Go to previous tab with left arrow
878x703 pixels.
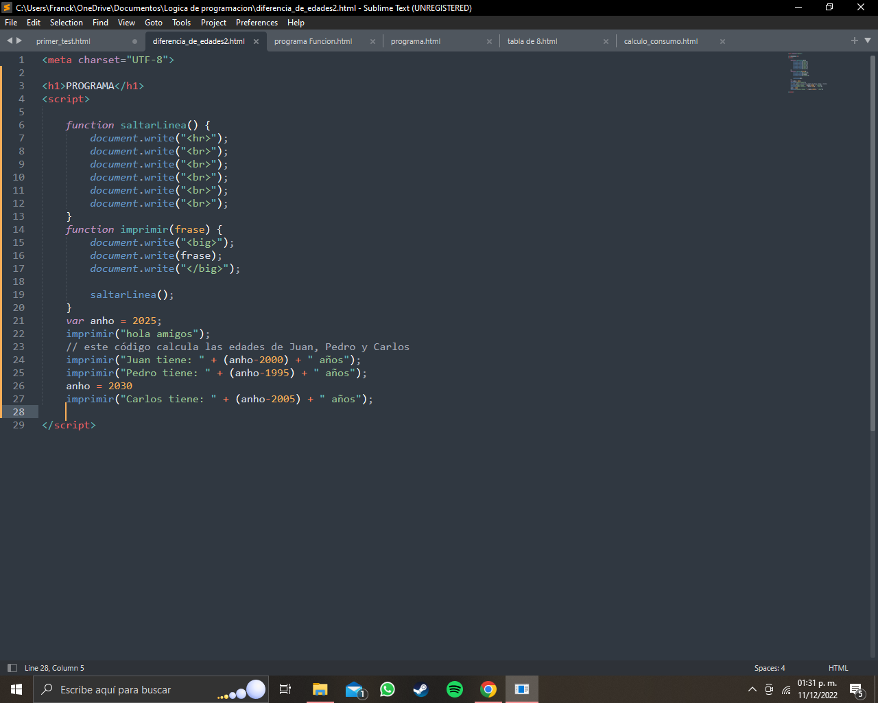pos(10,41)
